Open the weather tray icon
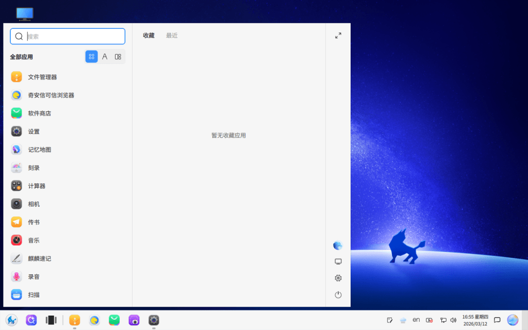528x330 pixels. [x=403, y=320]
